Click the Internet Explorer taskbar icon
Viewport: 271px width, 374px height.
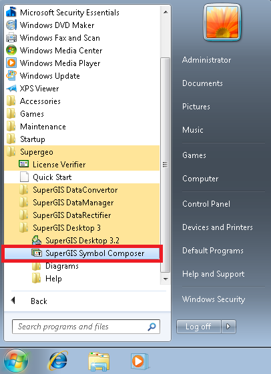tap(57, 361)
